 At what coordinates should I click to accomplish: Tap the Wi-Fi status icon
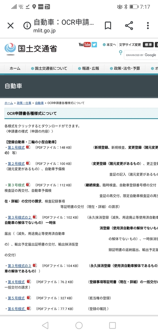[x=21, y=7]
